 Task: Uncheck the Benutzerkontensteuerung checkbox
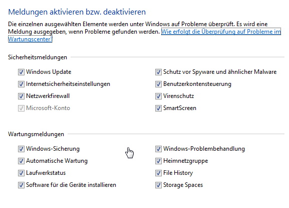pyautogui.click(x=158, y=84)
